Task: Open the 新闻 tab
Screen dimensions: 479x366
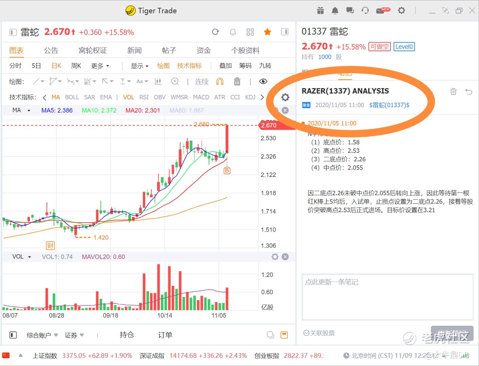Action: 134,50
